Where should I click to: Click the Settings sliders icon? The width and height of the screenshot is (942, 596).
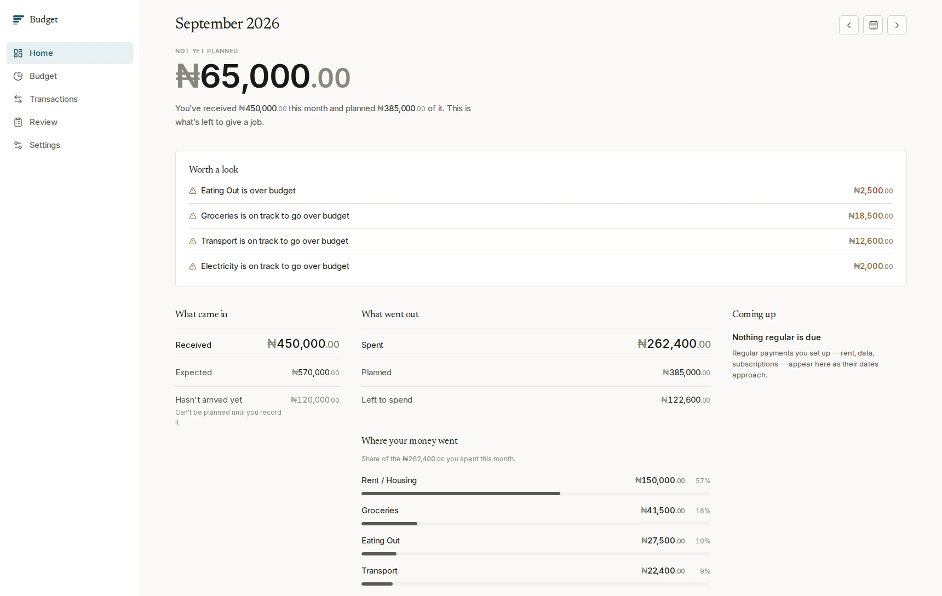coord(18,145)
